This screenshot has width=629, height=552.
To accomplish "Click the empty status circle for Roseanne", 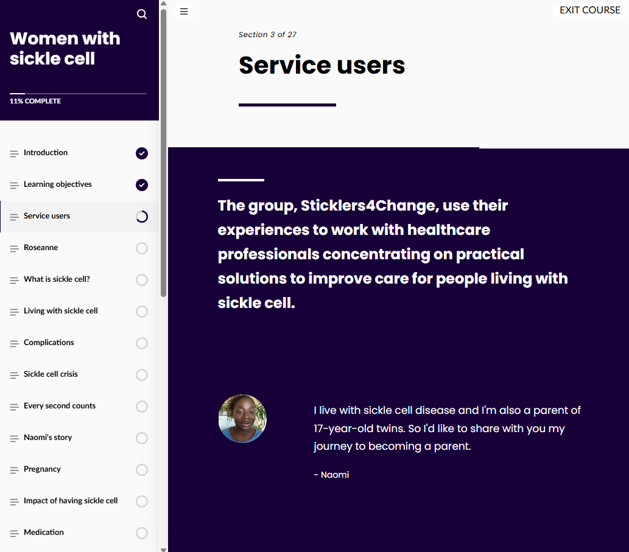I will click(142, 248).
